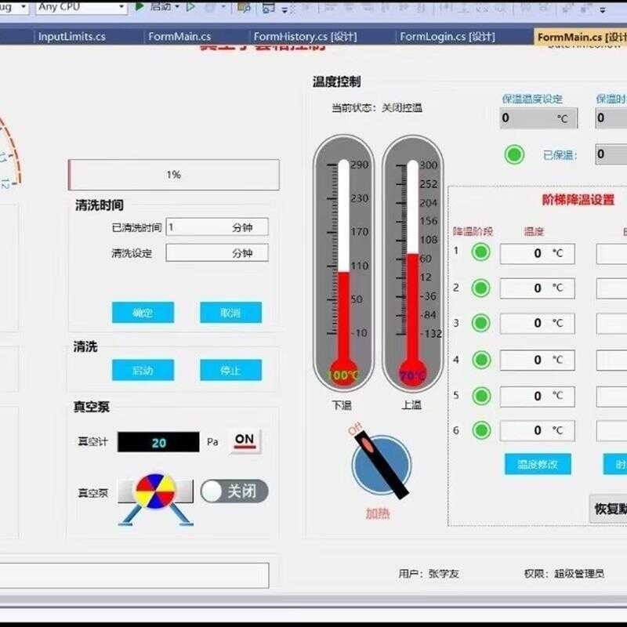This screenshot has width=627, height=627.
Task: Click the 当前状态: 关闭控温 status text
Action: [x=377, y=108]
